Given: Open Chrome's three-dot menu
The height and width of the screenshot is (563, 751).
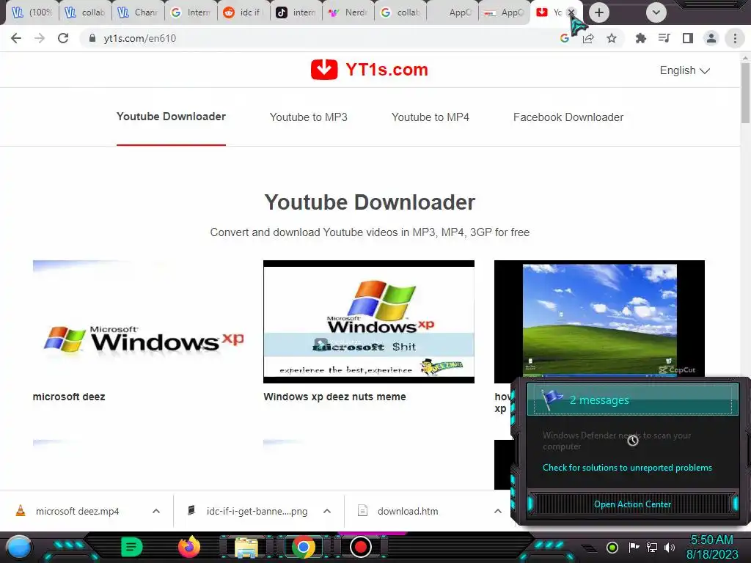Looking at the screenshot, I should pos(735,38).
